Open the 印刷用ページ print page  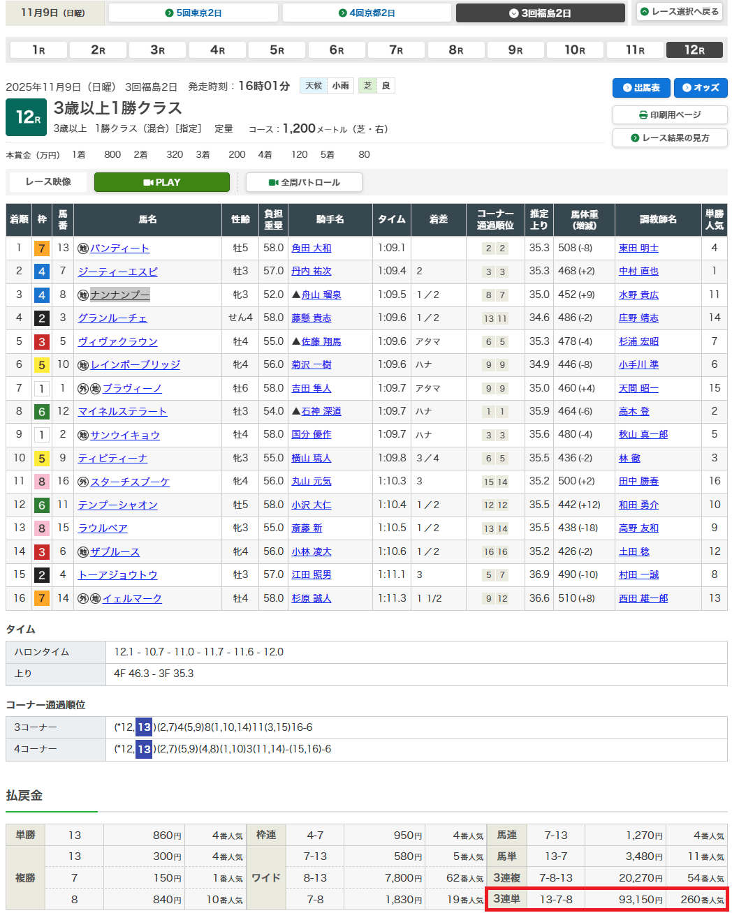669,114
